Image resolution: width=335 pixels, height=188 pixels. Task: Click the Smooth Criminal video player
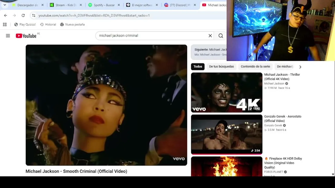tap(106, 105)
